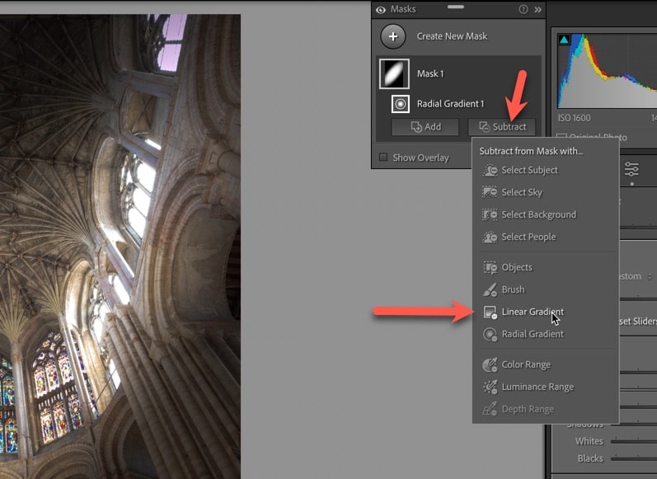
Task: Choose Select Background from subtract menu
Action: click(546, 214)
